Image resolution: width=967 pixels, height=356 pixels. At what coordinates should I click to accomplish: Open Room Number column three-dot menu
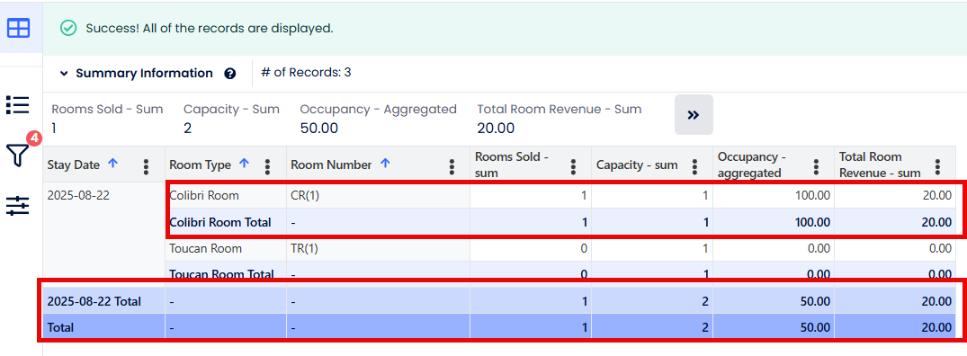tap(452, 166)
